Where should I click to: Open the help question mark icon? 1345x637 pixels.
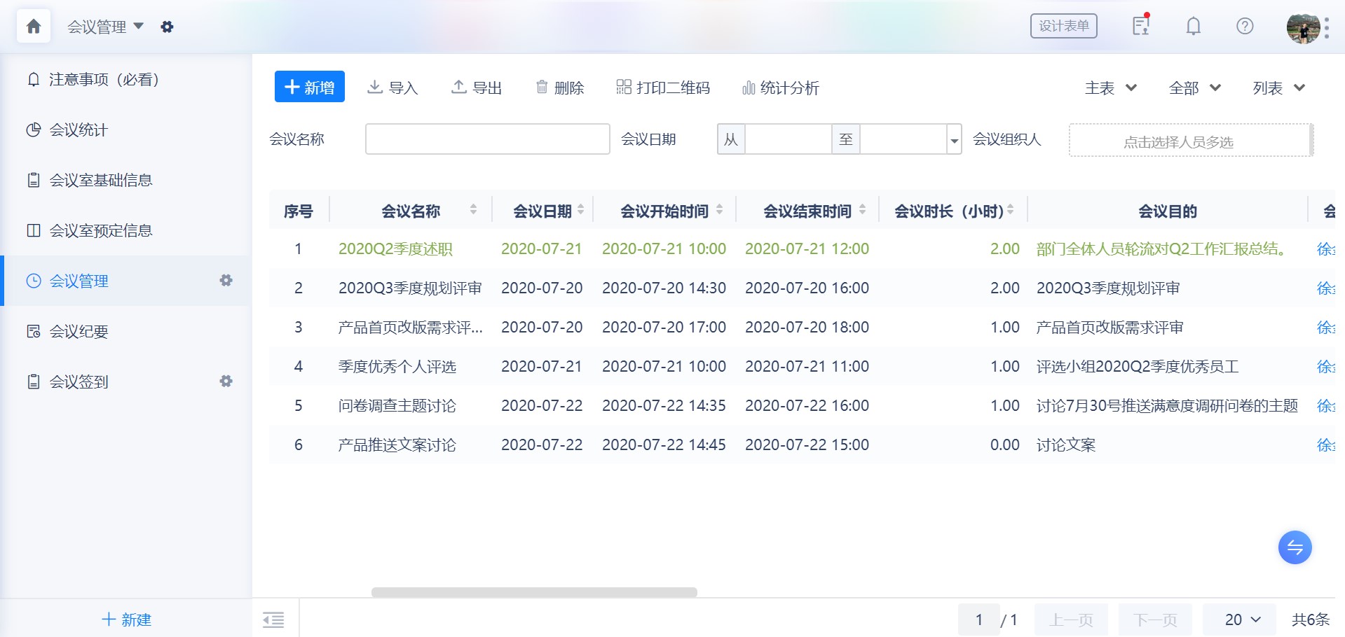point(1245,26)
